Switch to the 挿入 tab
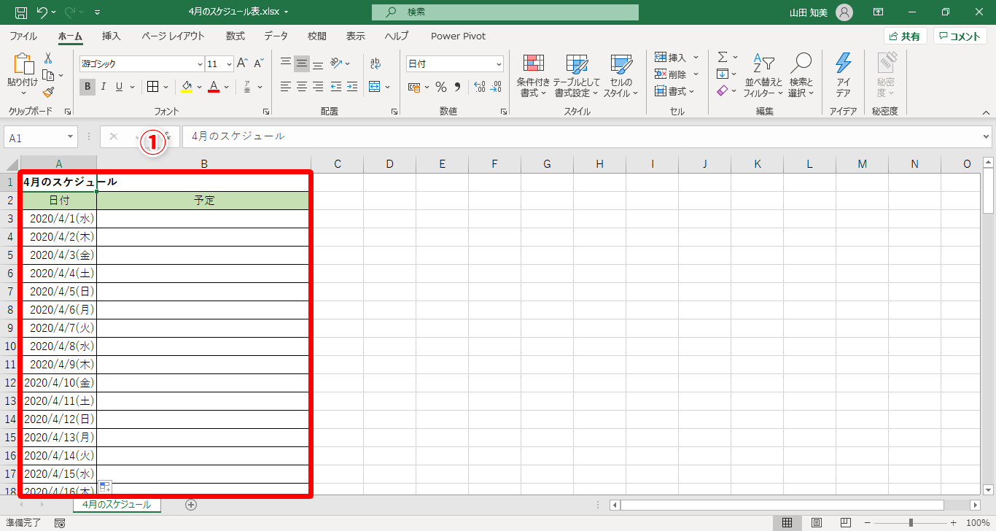This screenshot has width=996, height=531. (x=112, y=36)
